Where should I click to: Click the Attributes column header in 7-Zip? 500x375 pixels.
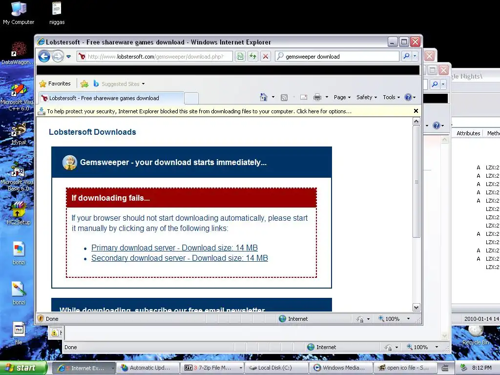[468, 133]
